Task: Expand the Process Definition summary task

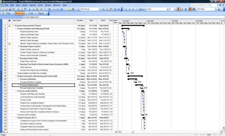Action: click(x=19, y=79)
